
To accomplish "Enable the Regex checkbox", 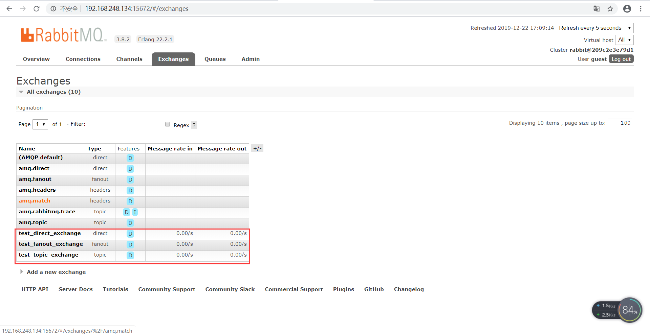I will 168,124.
